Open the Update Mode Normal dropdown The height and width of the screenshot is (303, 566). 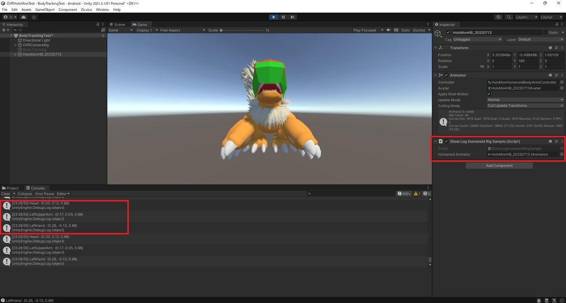click(x=525, y=100)
